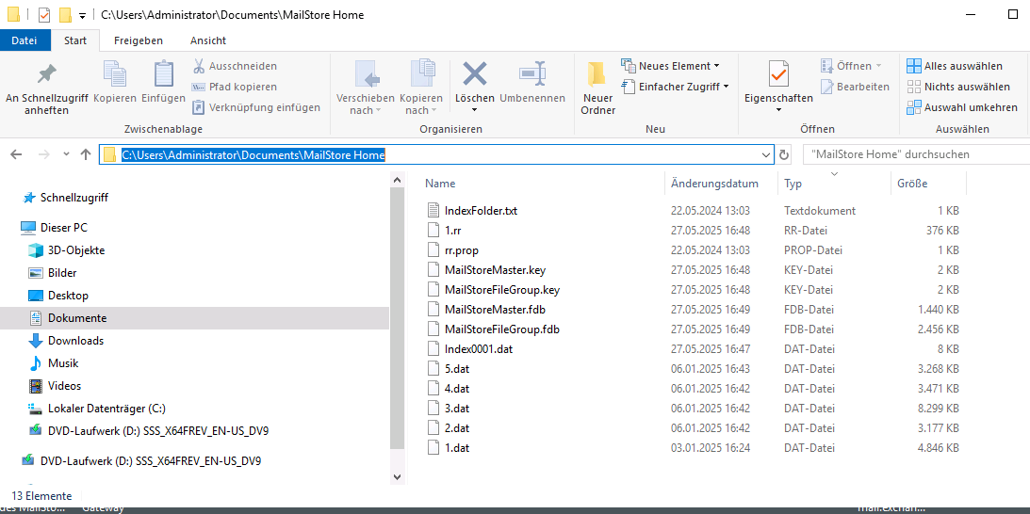
Task: Click the Kopieren clipboard icon
Action: (x=115, y=72)
